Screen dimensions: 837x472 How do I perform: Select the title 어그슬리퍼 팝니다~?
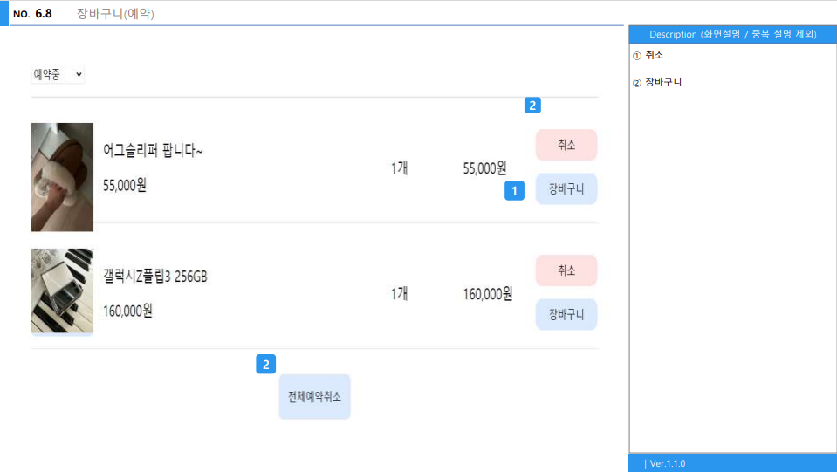click(153, 151)
